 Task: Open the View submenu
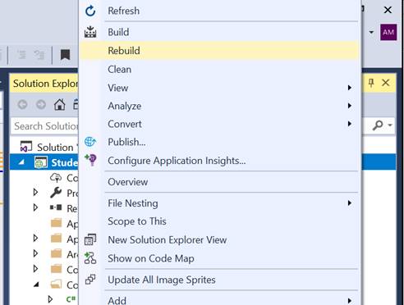point(219,88)
